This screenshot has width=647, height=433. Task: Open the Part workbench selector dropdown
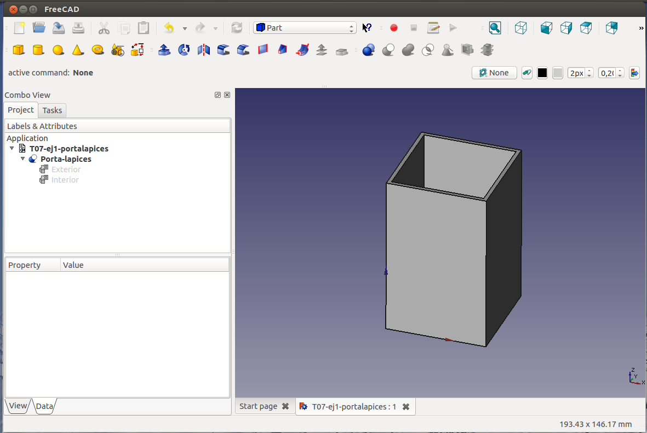click(305, 28)
